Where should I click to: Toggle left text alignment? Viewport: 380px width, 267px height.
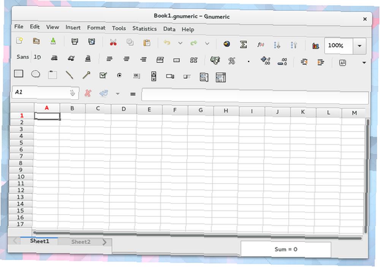[x=109, y=58]
